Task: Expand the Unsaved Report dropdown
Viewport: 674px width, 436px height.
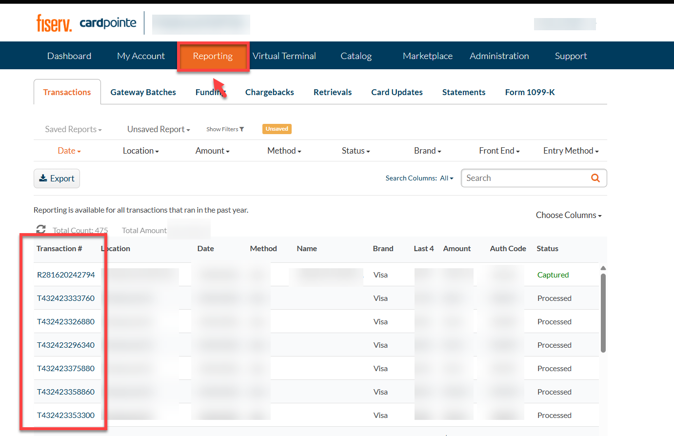Action: 159,129
